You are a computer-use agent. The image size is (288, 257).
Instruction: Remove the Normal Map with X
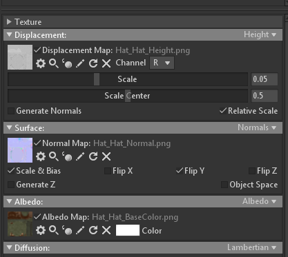coord(106,156)
